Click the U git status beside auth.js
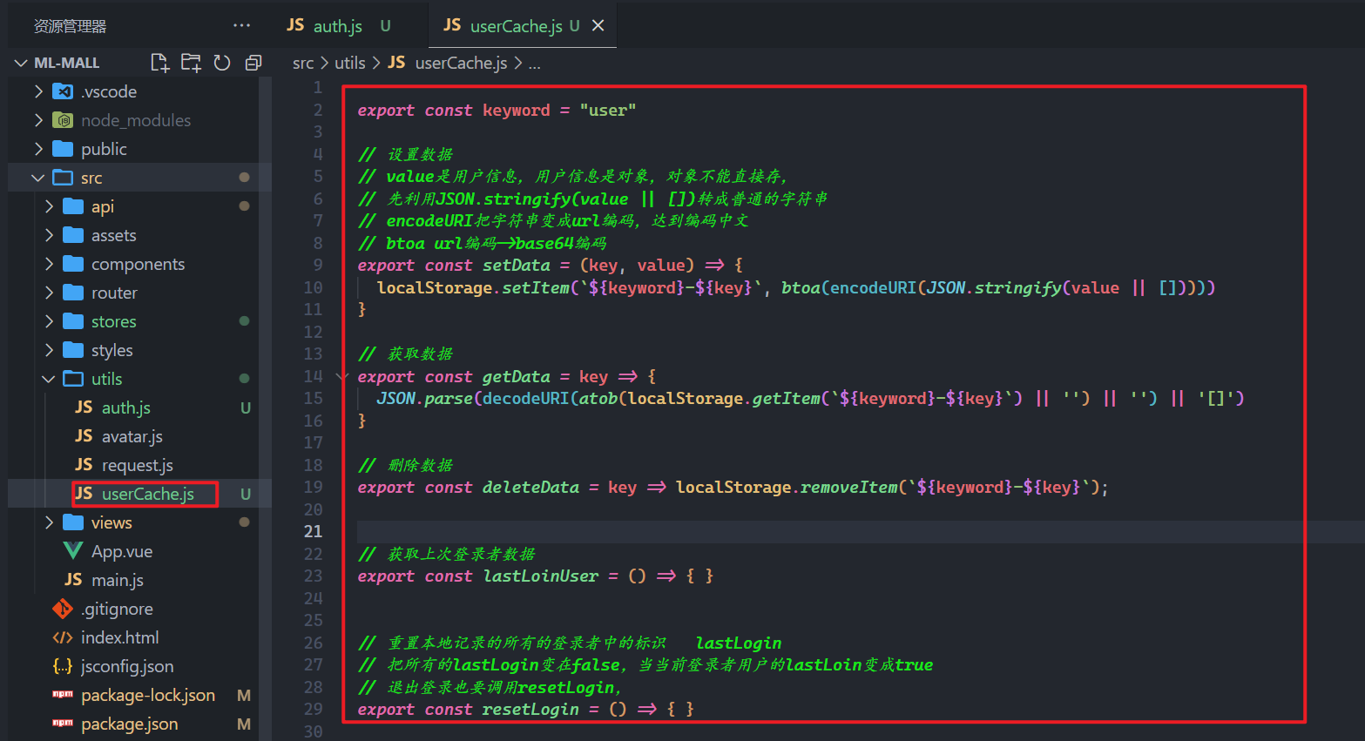This screenshot has width=1365, height=741. click(x=246, y=408)
